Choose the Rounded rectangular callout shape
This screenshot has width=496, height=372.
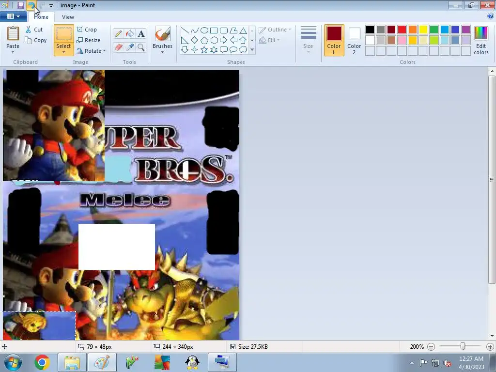tap(224, 50)
